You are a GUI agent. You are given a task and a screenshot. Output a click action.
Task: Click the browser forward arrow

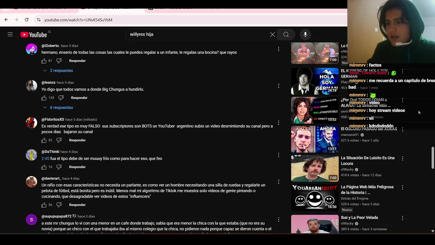pyautogui.click(x=16, y=20)
